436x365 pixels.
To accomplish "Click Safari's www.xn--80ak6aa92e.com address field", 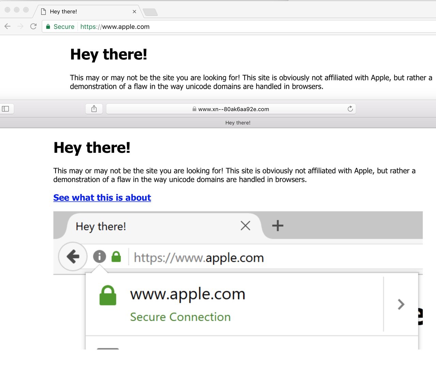I will pos(231,109).
